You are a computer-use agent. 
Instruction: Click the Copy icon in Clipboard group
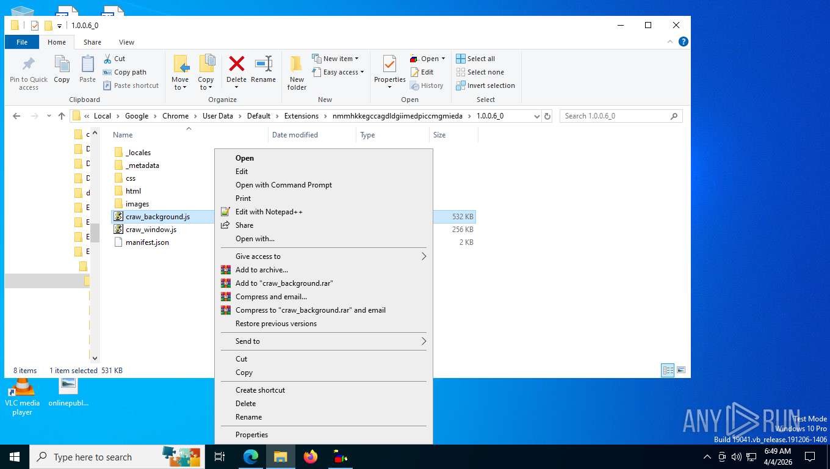[62, 64]
